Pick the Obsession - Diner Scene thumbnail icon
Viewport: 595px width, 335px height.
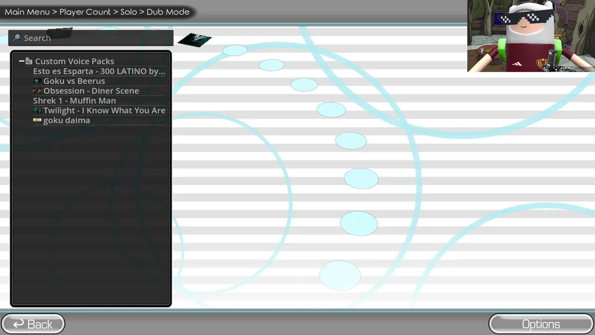coord(37,91)
